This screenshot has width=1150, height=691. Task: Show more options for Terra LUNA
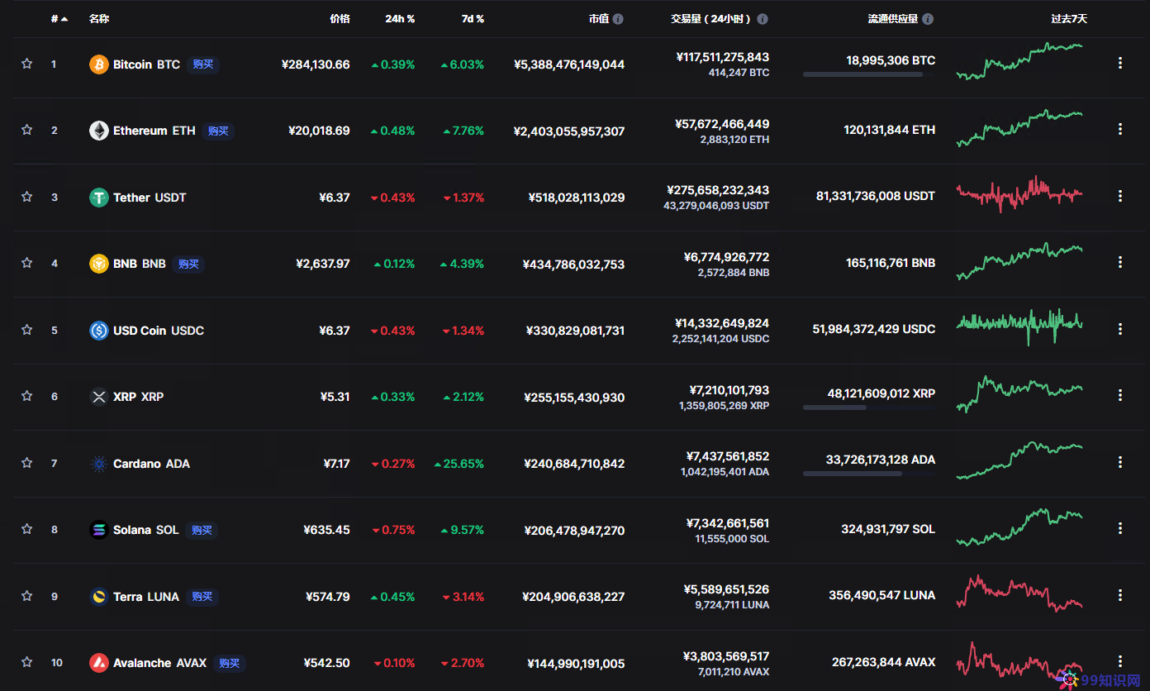[x=1120, y=595]
